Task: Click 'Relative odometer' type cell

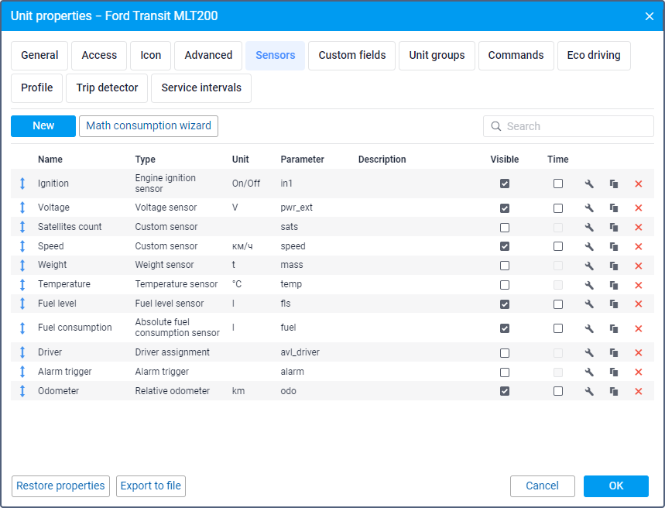Action: coord(172,391)
